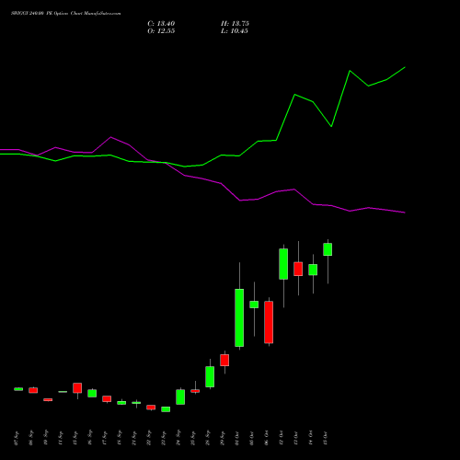This screenshot has width=460, height=460.
Task: Click the '14 Oct' date axis label
Action: [x=311, y=438]
